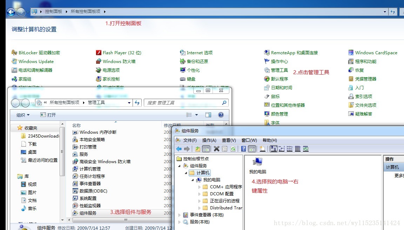Click 控制面板 breadcrumb in the address bar
This screenshot has height=230, width=404.
point(53,12)
